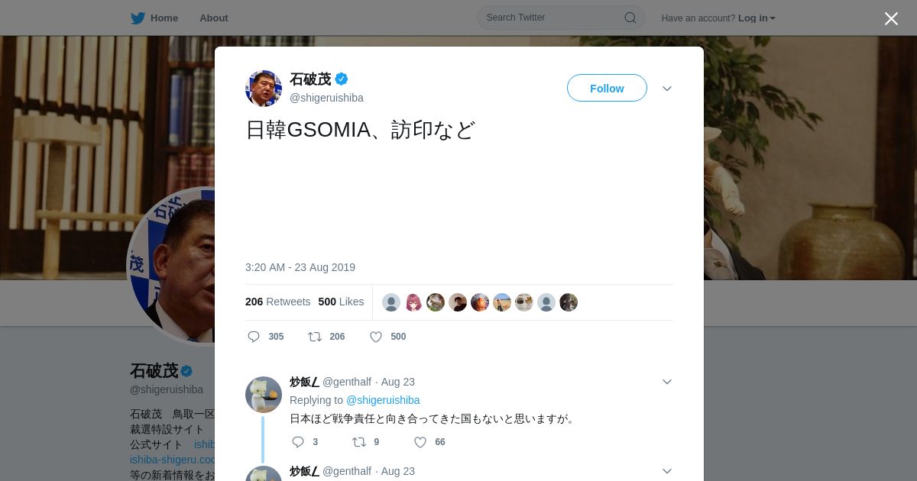This screenshot has height=481, width=917.
Task: View the 206 Retweets list
Action: (x=277, y=302)
